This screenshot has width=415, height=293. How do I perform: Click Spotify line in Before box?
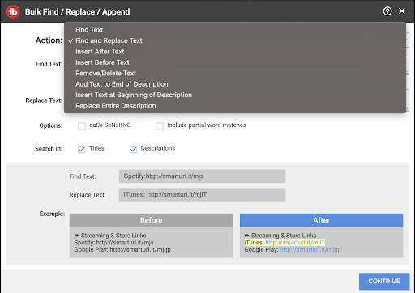(x=113, y=242)
